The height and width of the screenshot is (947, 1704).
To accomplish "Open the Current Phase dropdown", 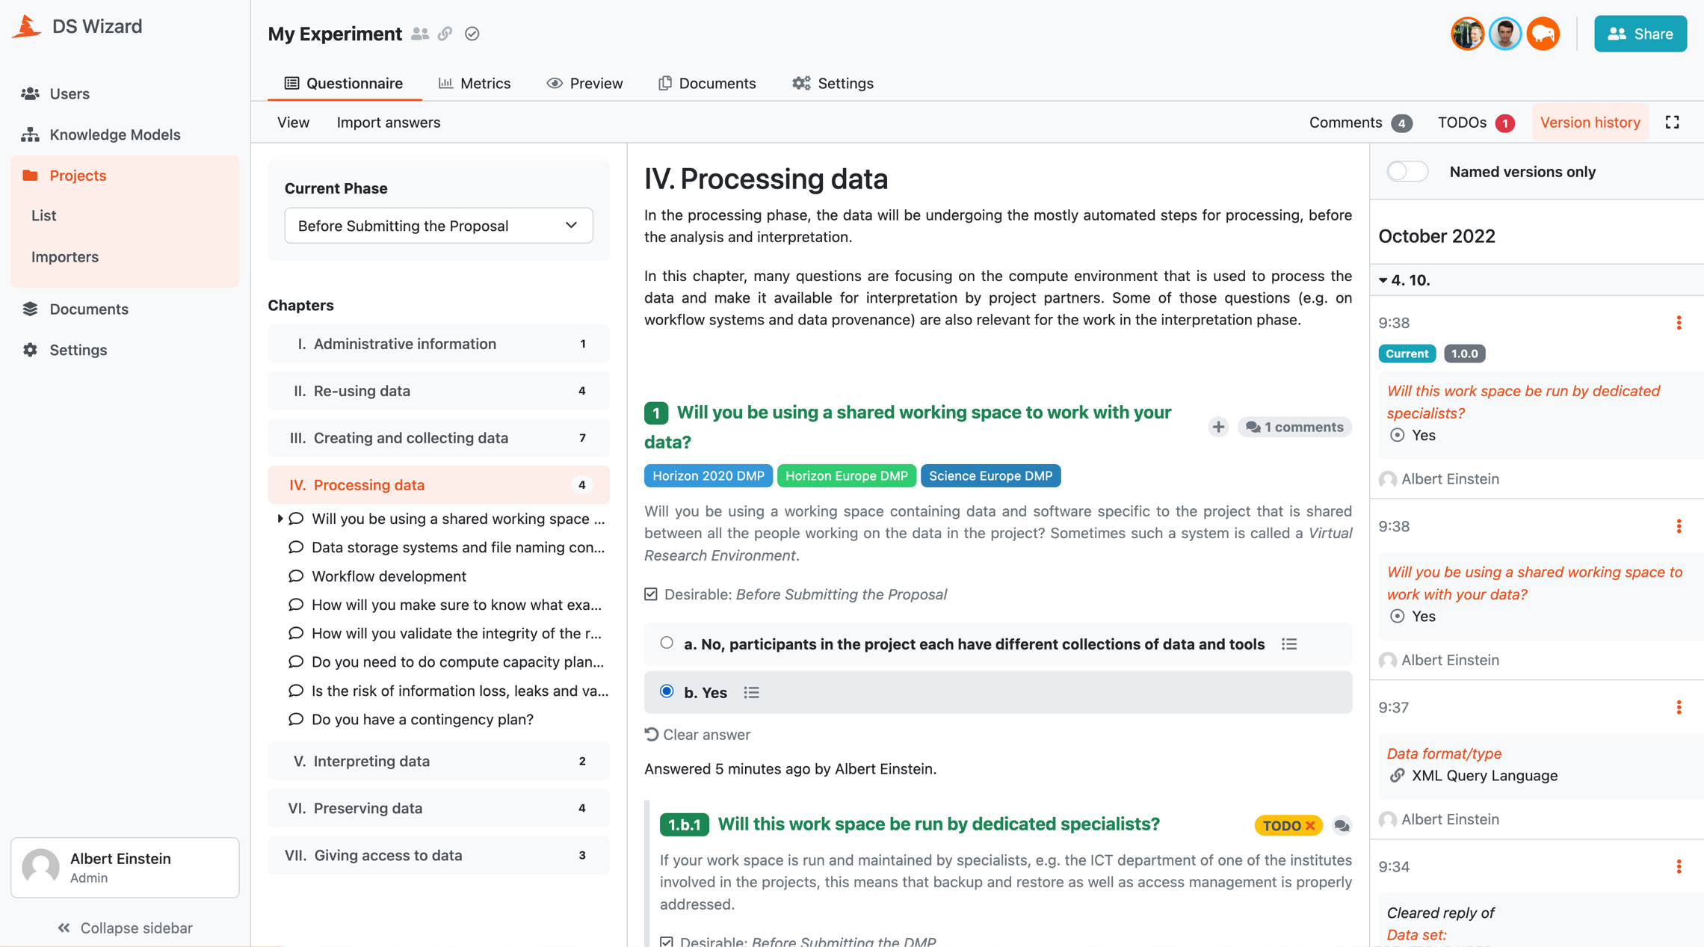I will point(438,225).
